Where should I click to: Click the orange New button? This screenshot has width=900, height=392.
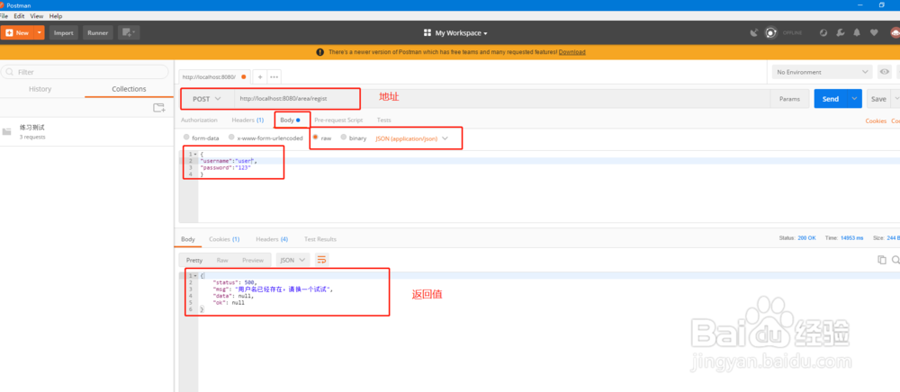click(x=16, y=32)
